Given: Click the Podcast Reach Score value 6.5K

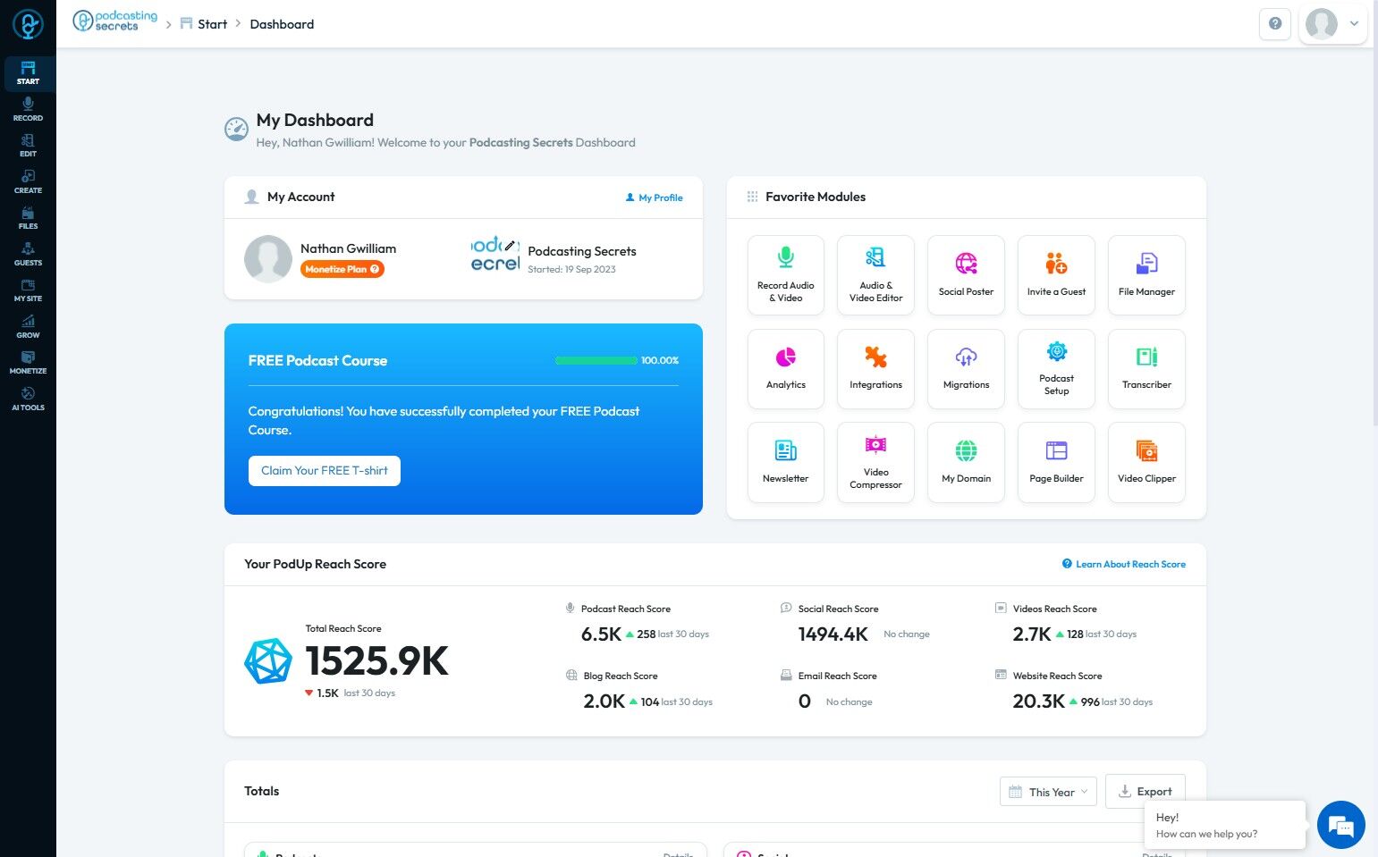Looking at the screenshot, I should pos(601,634).
